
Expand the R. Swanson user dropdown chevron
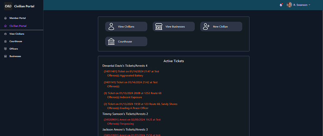(309, 5)
